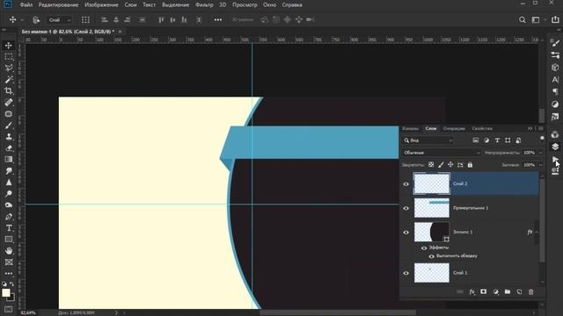Click the opacity 100% value field
Screen dimensions: 563x316
click(530, 153)
